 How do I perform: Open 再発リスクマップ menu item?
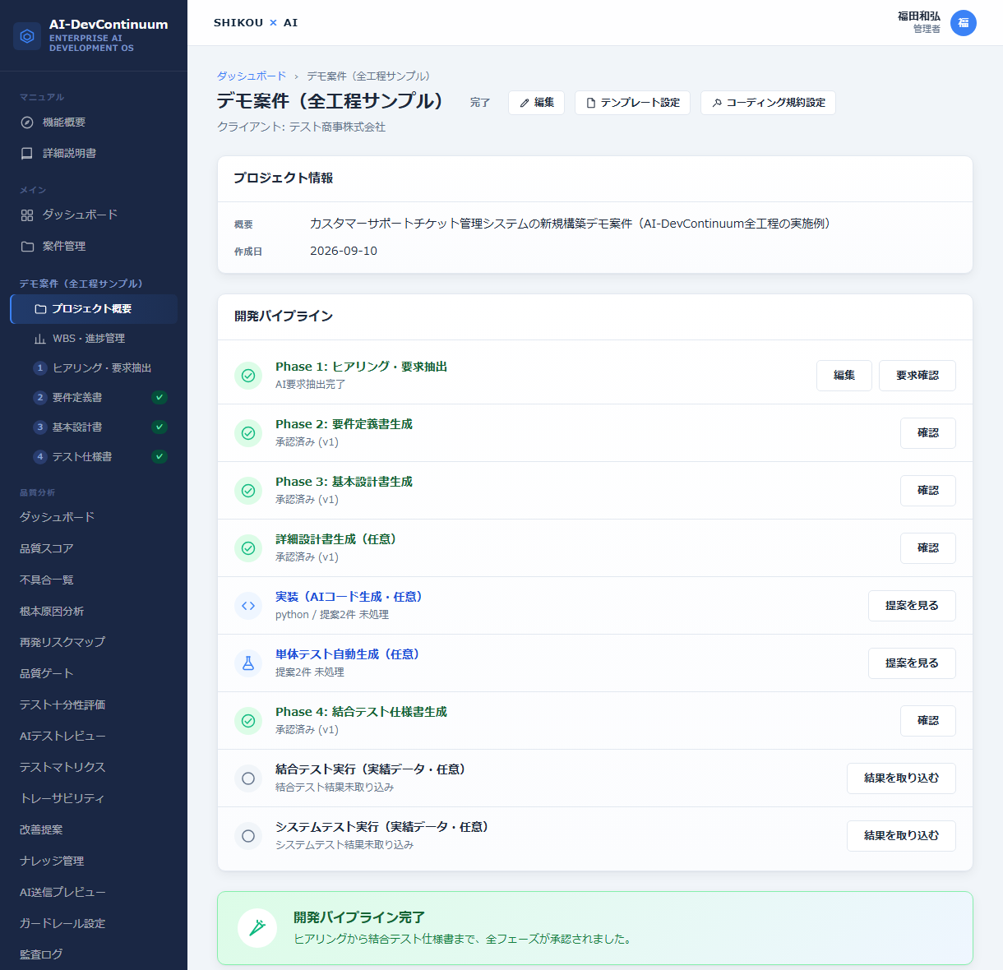tap(94, 642)
